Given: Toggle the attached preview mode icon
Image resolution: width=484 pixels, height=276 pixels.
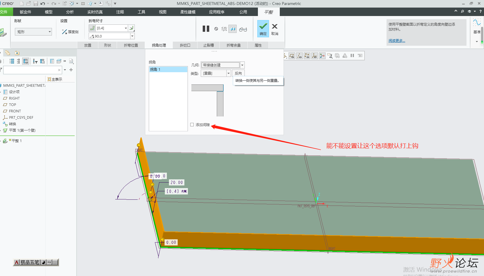Looking at the screenshot, I should click(233, 29).
